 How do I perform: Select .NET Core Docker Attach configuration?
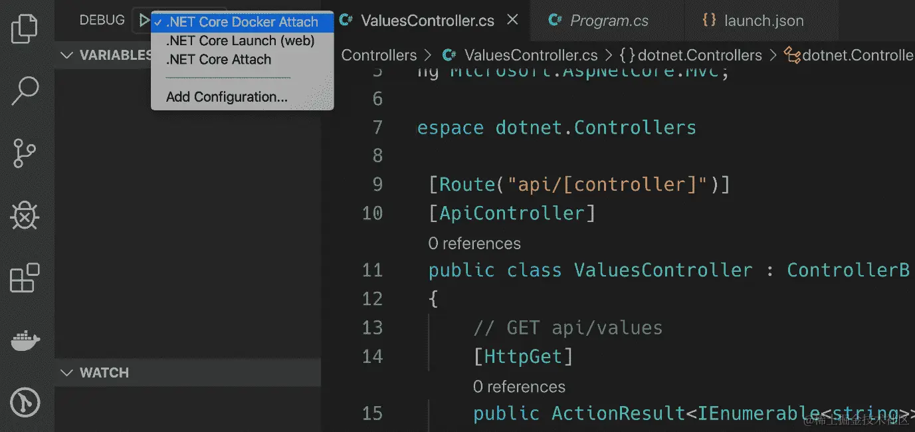[x=242, y=22]
